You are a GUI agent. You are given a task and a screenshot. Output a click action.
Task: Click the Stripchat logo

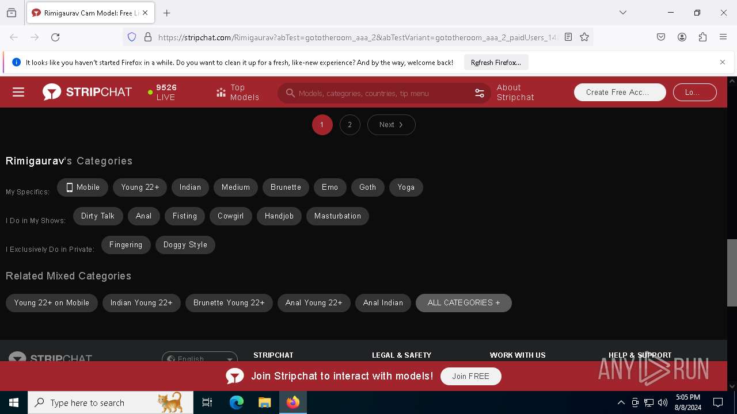pyautogui.click(x=87, y=92)
